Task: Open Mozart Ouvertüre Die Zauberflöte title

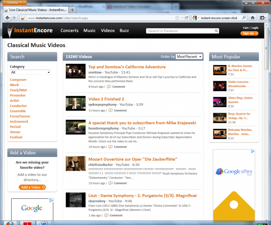Action: 133,159
